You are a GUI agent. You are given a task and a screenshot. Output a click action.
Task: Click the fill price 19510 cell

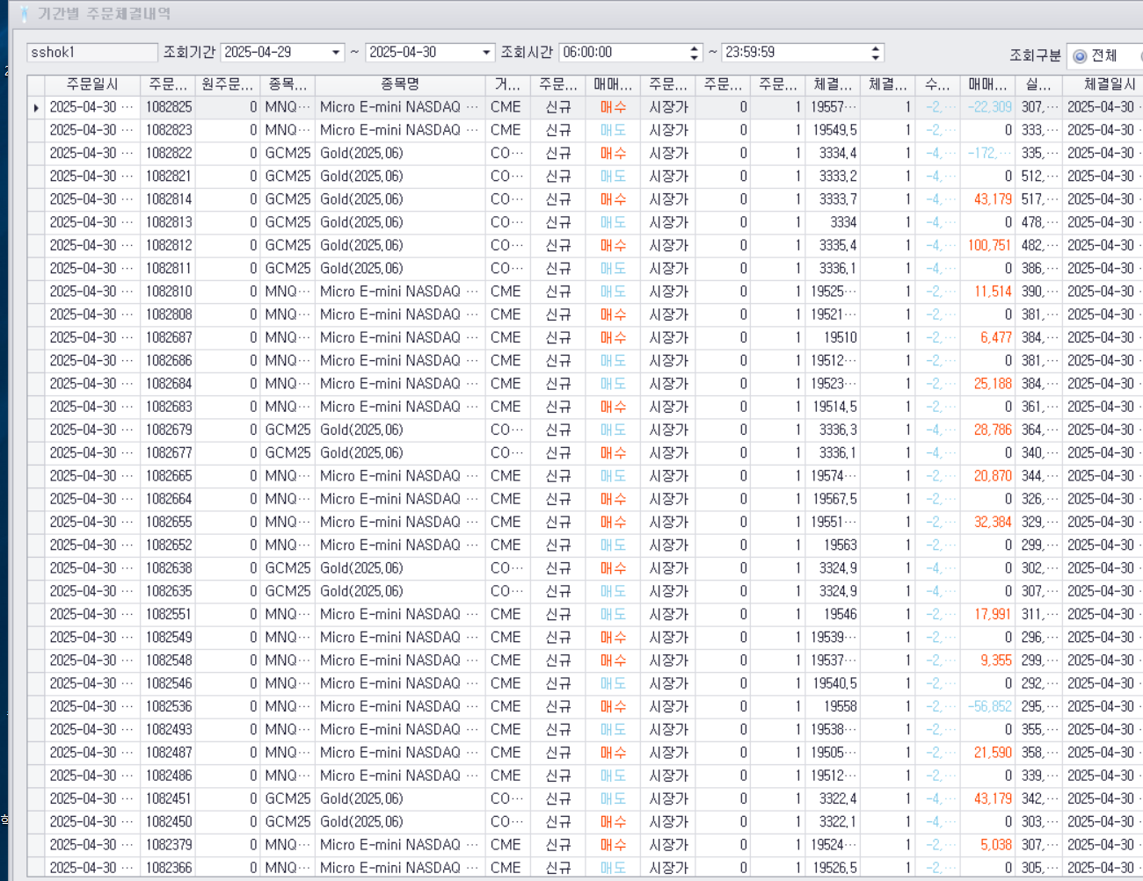(x=834, y=337)
